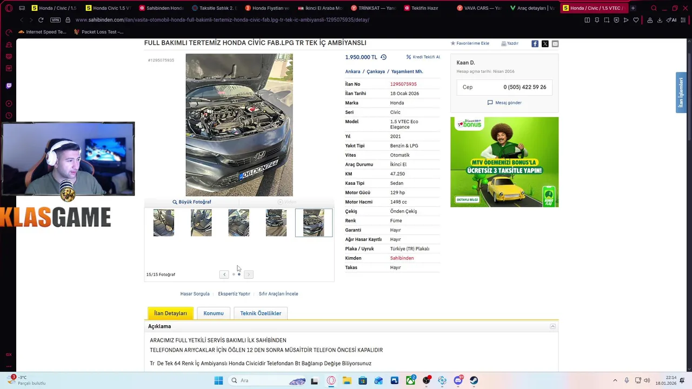
Task: Click the main engine bay photo
Action: click(239, 125)
